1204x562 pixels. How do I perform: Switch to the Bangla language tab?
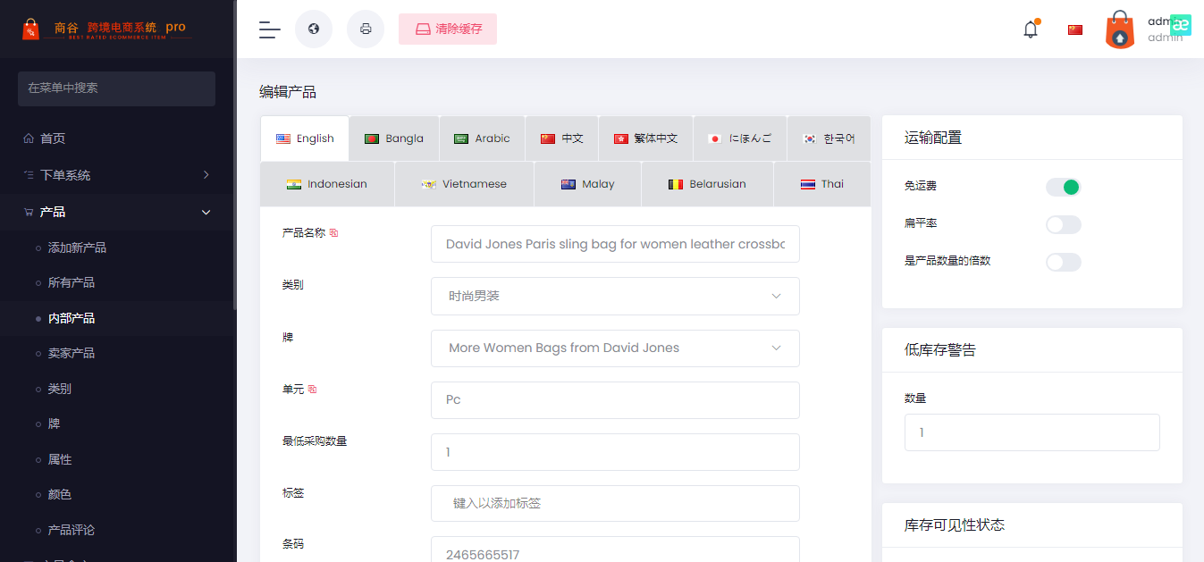tap(394, 138)
